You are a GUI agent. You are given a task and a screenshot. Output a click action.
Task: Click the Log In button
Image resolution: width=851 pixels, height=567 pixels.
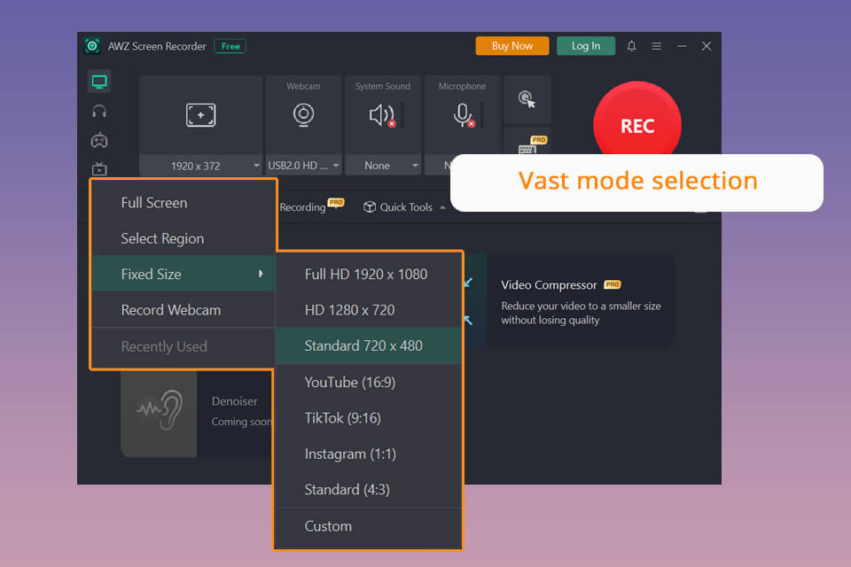click(x=586, y=46)
